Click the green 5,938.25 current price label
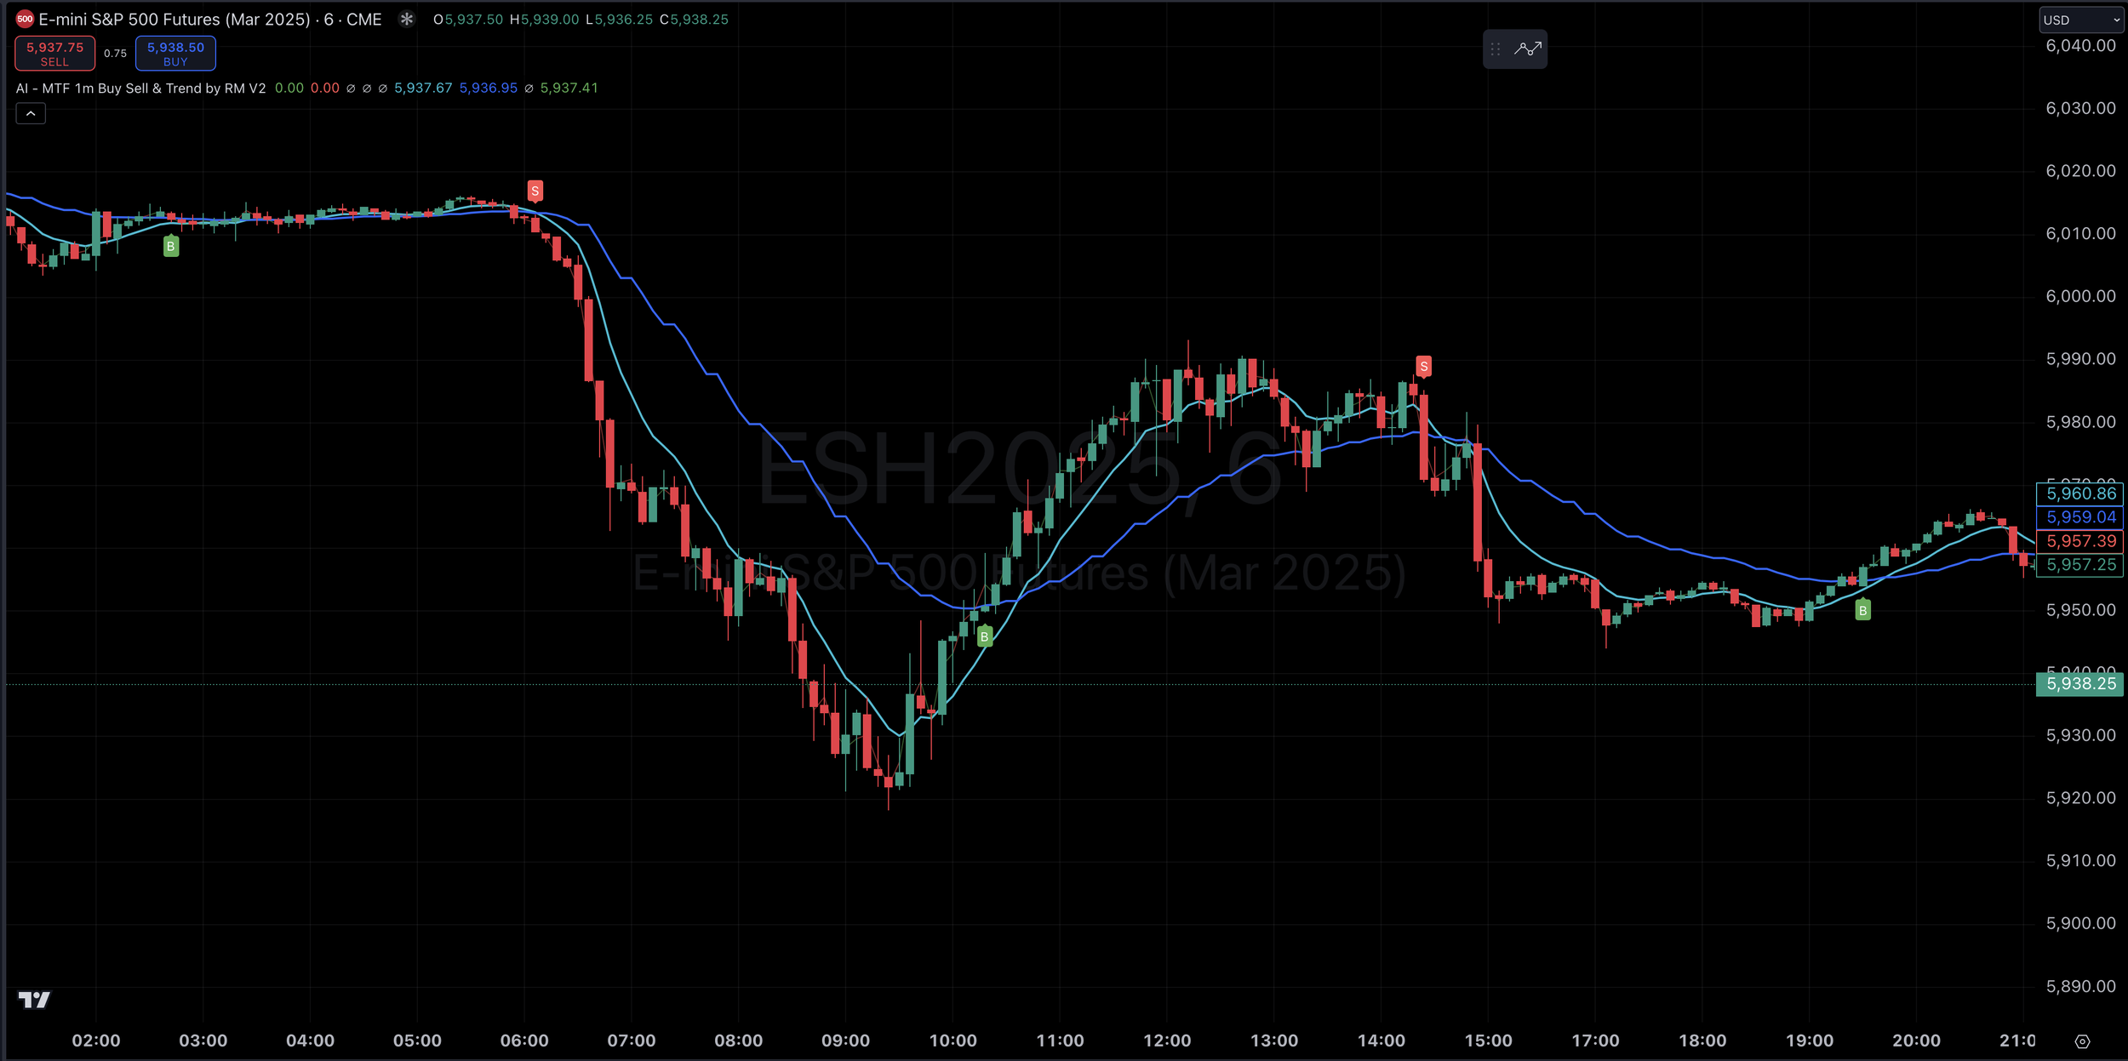 click(2079, 684)
